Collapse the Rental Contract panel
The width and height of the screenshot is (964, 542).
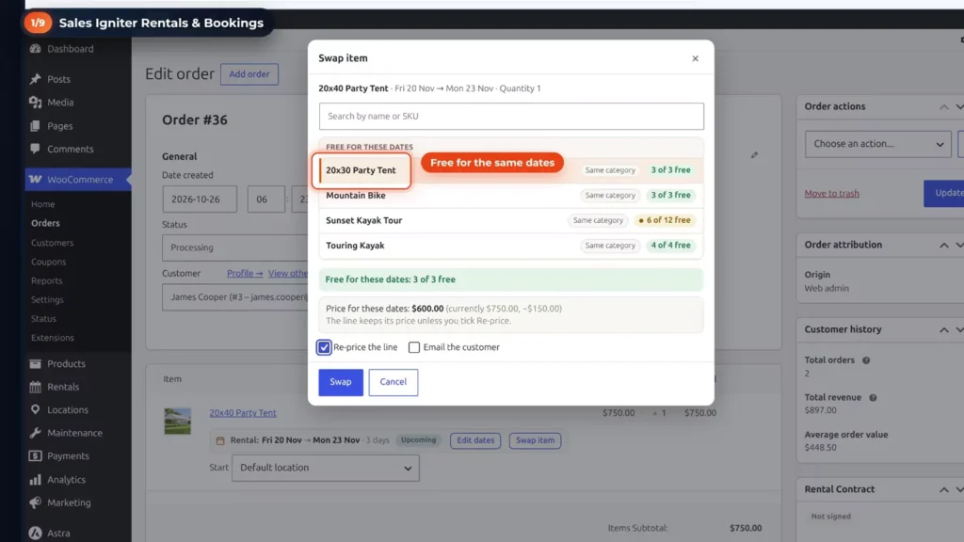[943, 489]
